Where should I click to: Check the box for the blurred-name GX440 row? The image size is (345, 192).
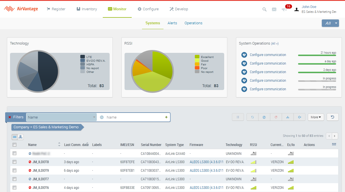pyautogui.click(x=15, y=153)
